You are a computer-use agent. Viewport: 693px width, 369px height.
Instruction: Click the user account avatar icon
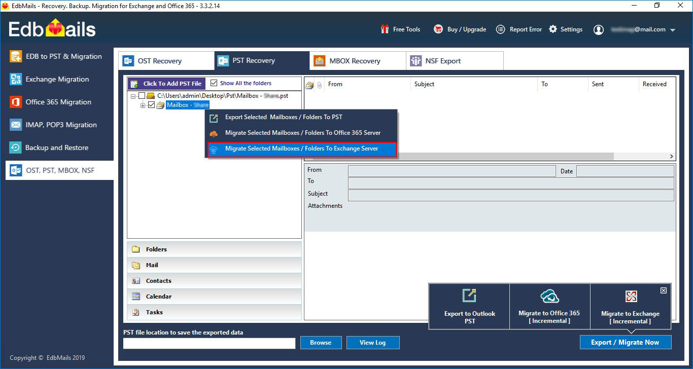click(x=599, y=30)
